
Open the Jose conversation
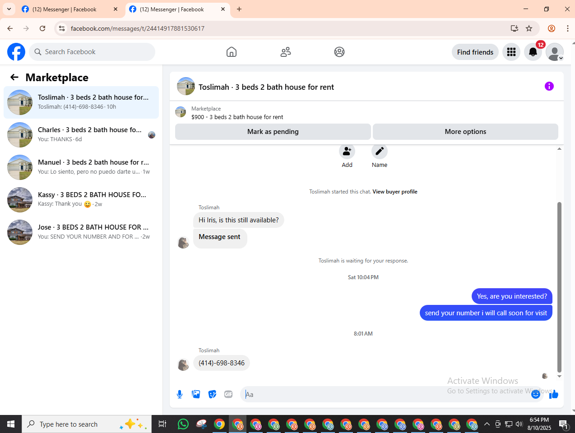81,232
